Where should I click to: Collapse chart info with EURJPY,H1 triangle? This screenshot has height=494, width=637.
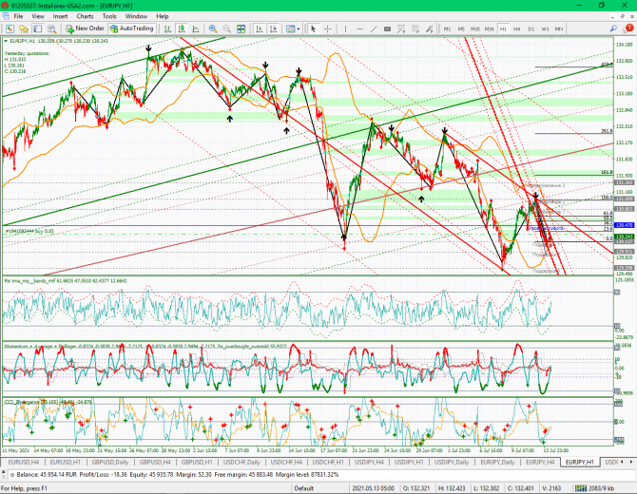point(6,41)
